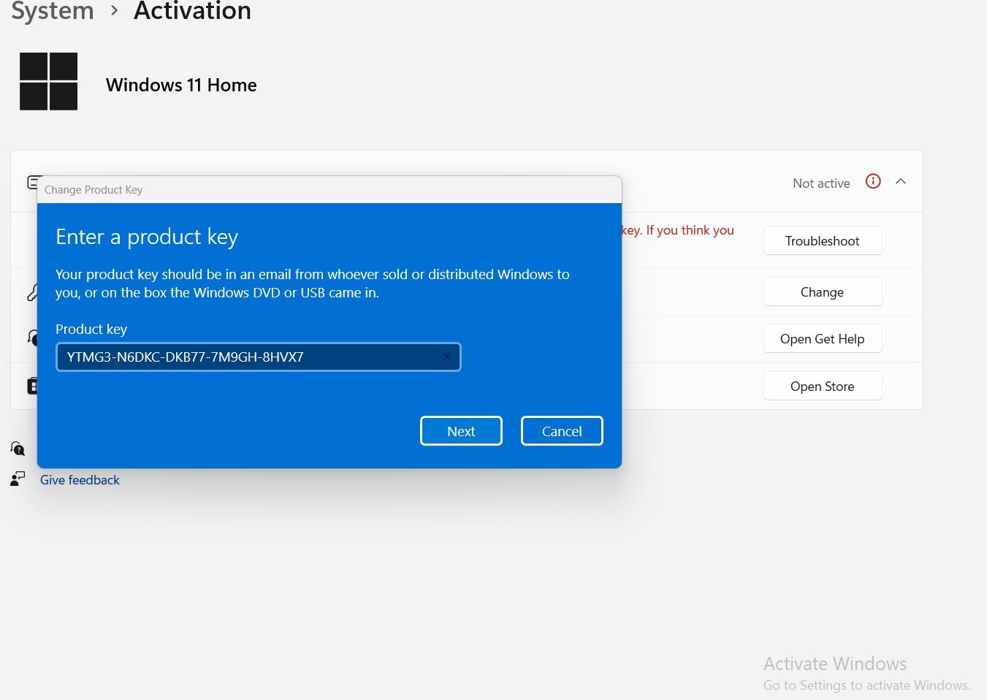Click the "Not active" status text

click(x=821, y=183)
